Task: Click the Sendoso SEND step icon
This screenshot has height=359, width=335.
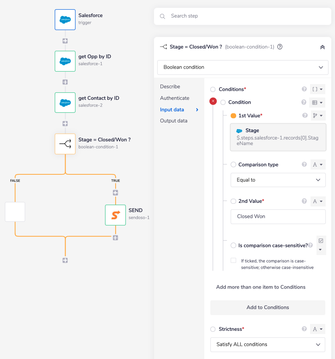Action: tap(115, 215)
